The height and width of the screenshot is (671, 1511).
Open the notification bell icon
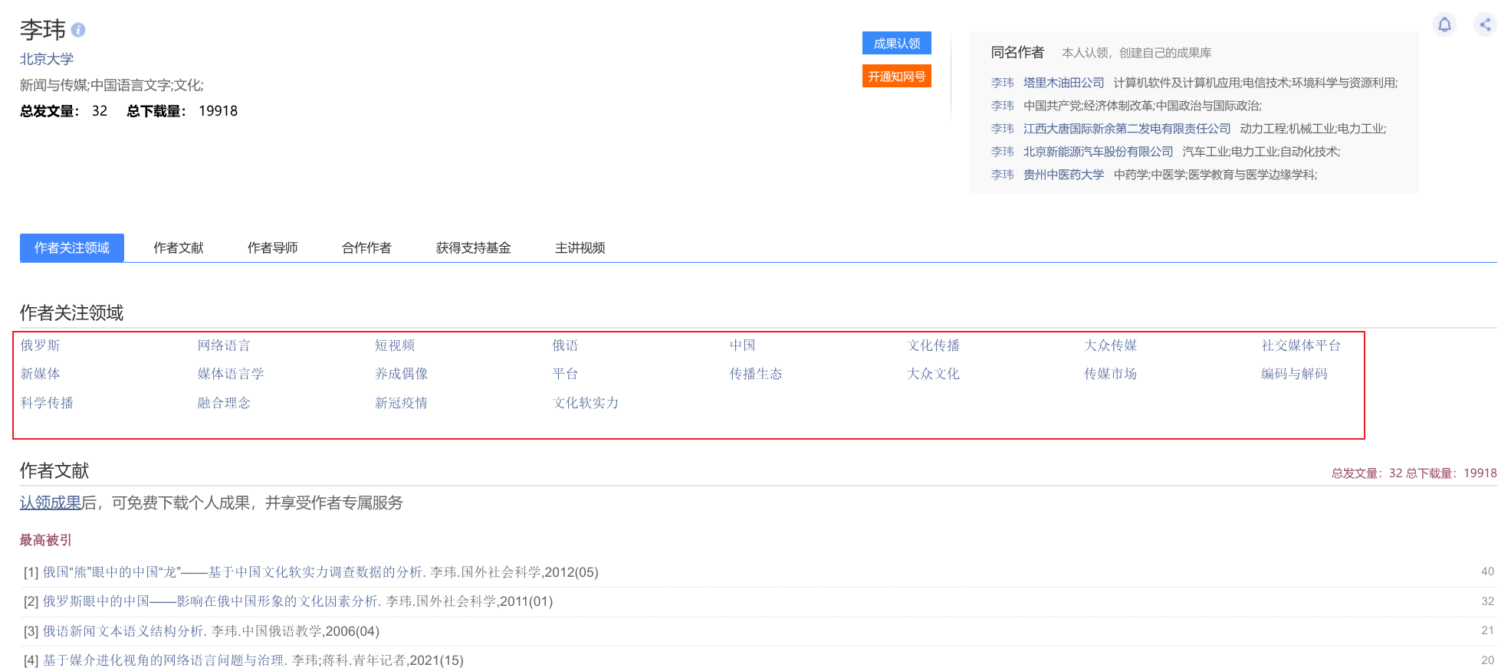(1444, 25)
